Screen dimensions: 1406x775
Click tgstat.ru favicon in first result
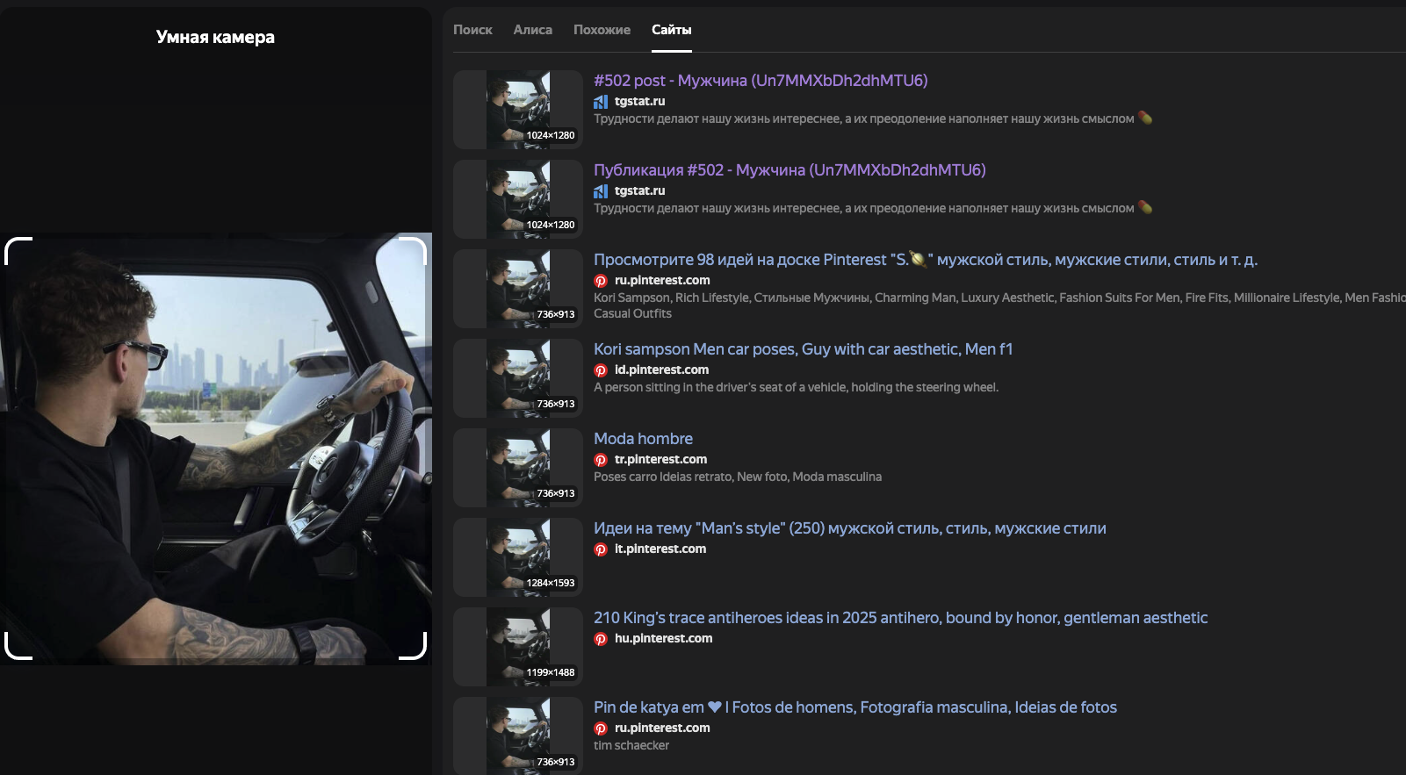601,102
